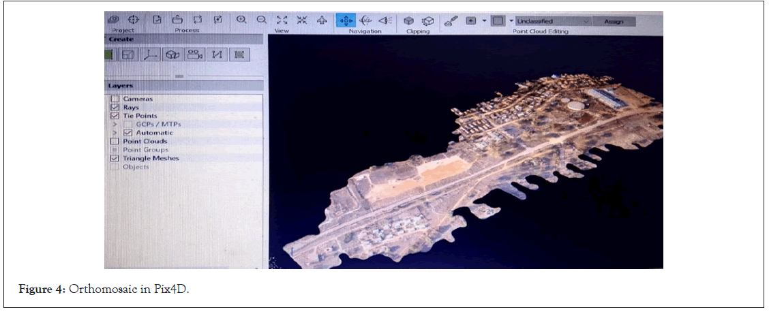The image size is (769, 312).
Task: Click the divider handle above Layers panel
Action: pos(179,76)
